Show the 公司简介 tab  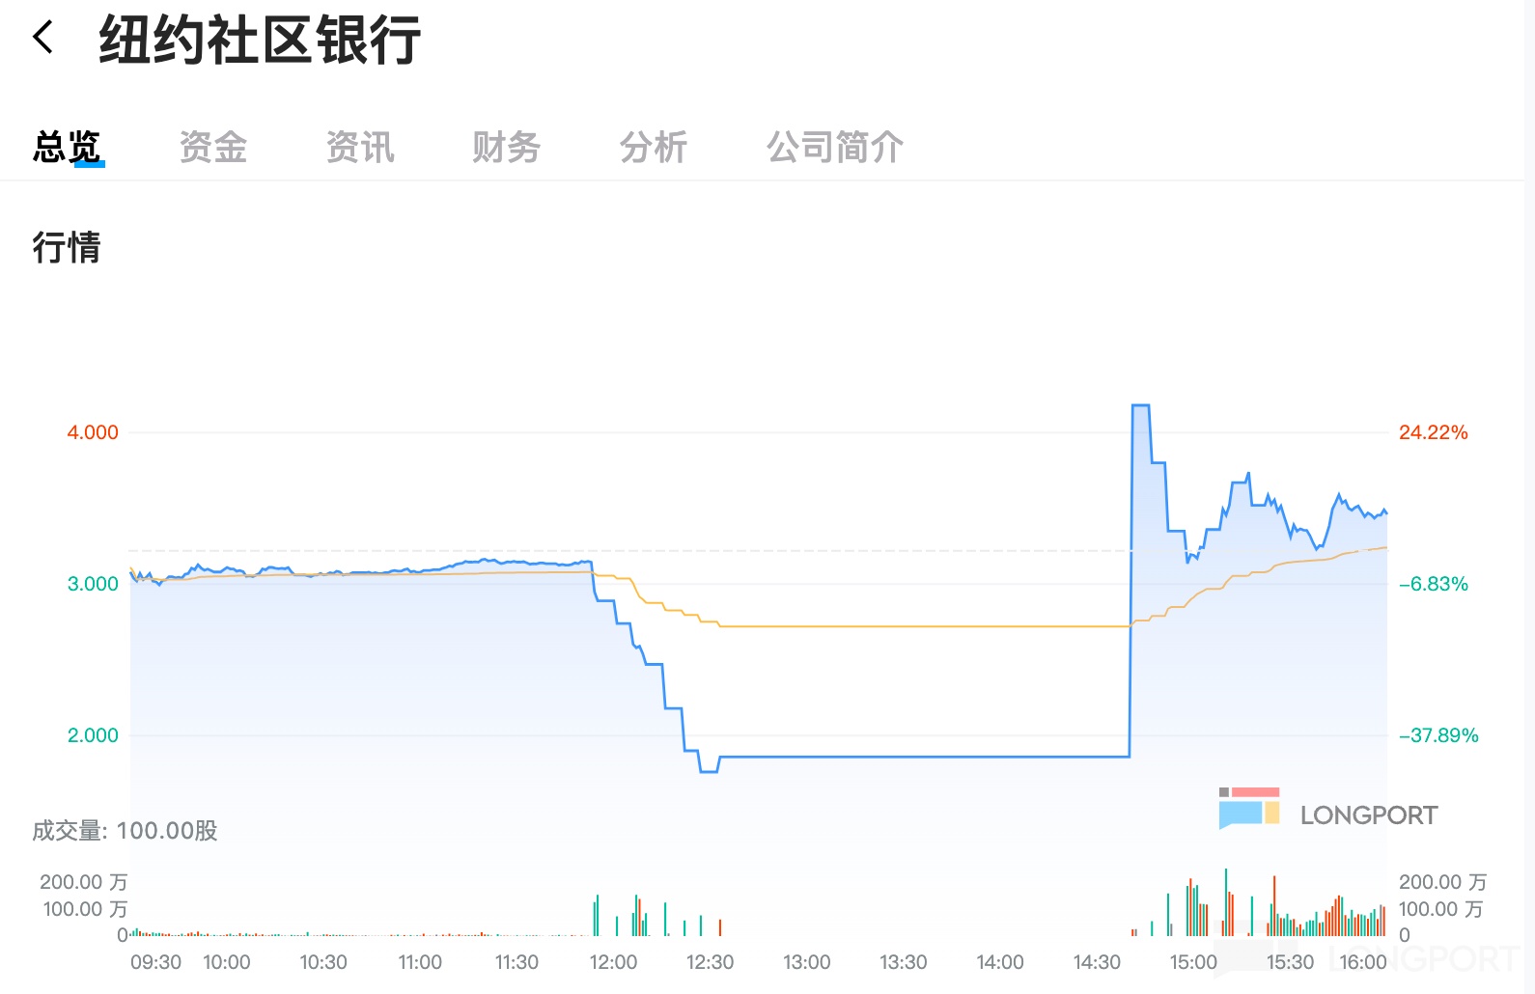tap(835, 148)
